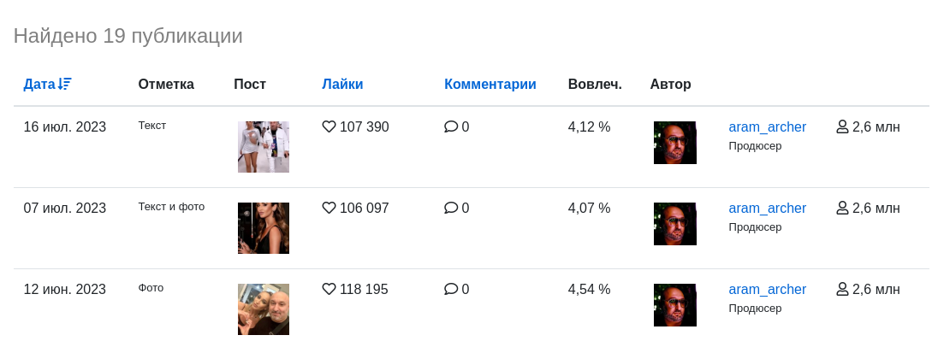Click author avatar in the 07 июл. row
The height and width of the screenshot is (347, 932).
point(675,224)
